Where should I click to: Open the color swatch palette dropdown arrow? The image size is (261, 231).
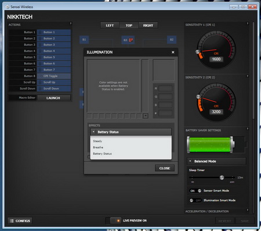(146, 116)
